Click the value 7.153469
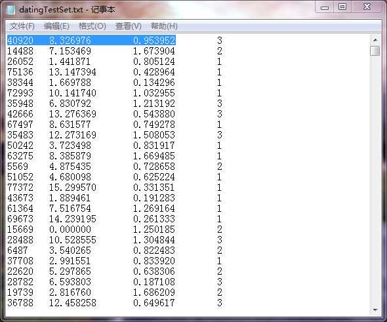The height and width of the screenshot is (322, 387). (x=70, y=51)
